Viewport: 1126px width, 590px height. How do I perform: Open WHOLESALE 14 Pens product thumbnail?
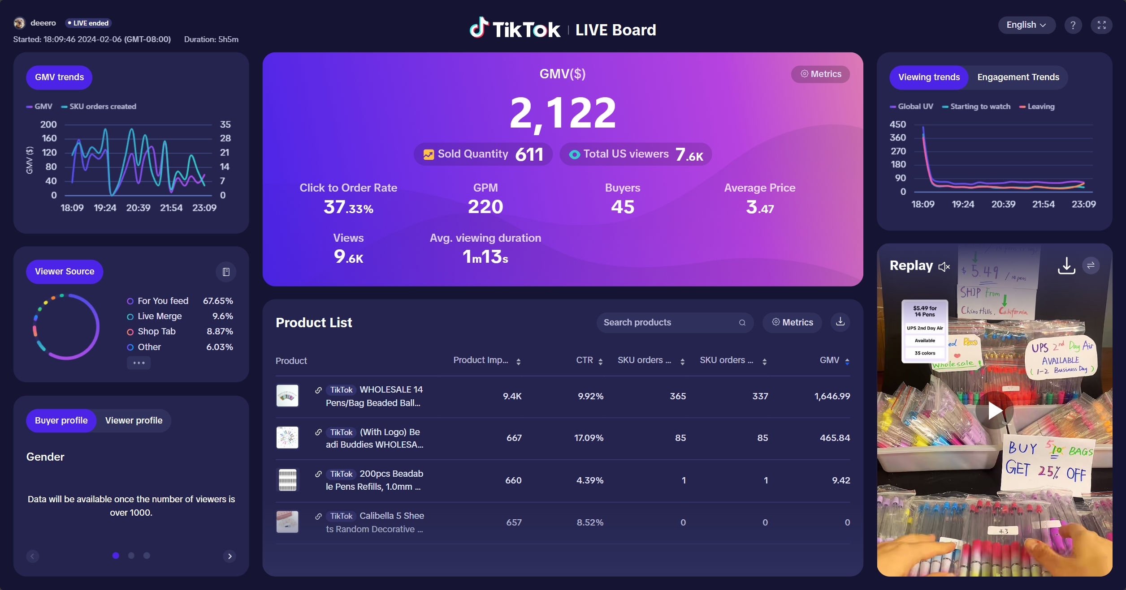coord(287,396)
